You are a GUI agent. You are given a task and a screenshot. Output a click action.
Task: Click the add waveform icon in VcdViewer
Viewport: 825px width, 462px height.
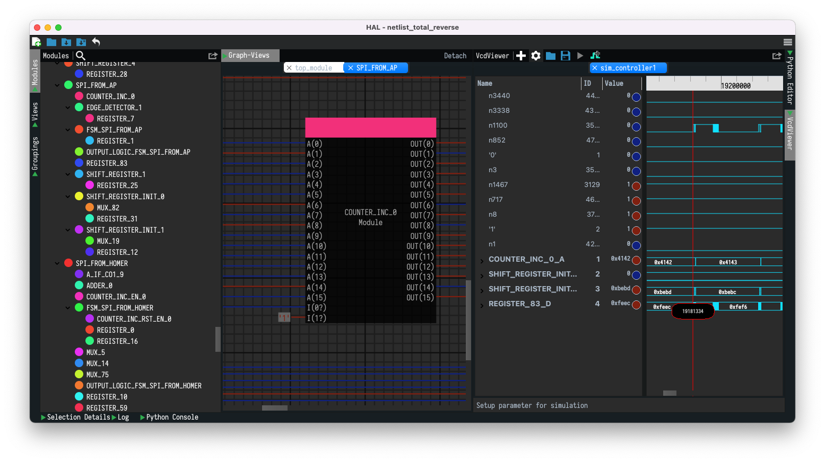click(595, 56)
